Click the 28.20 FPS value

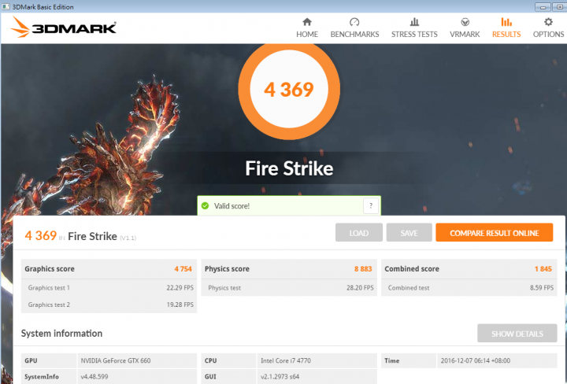[360, 287]
